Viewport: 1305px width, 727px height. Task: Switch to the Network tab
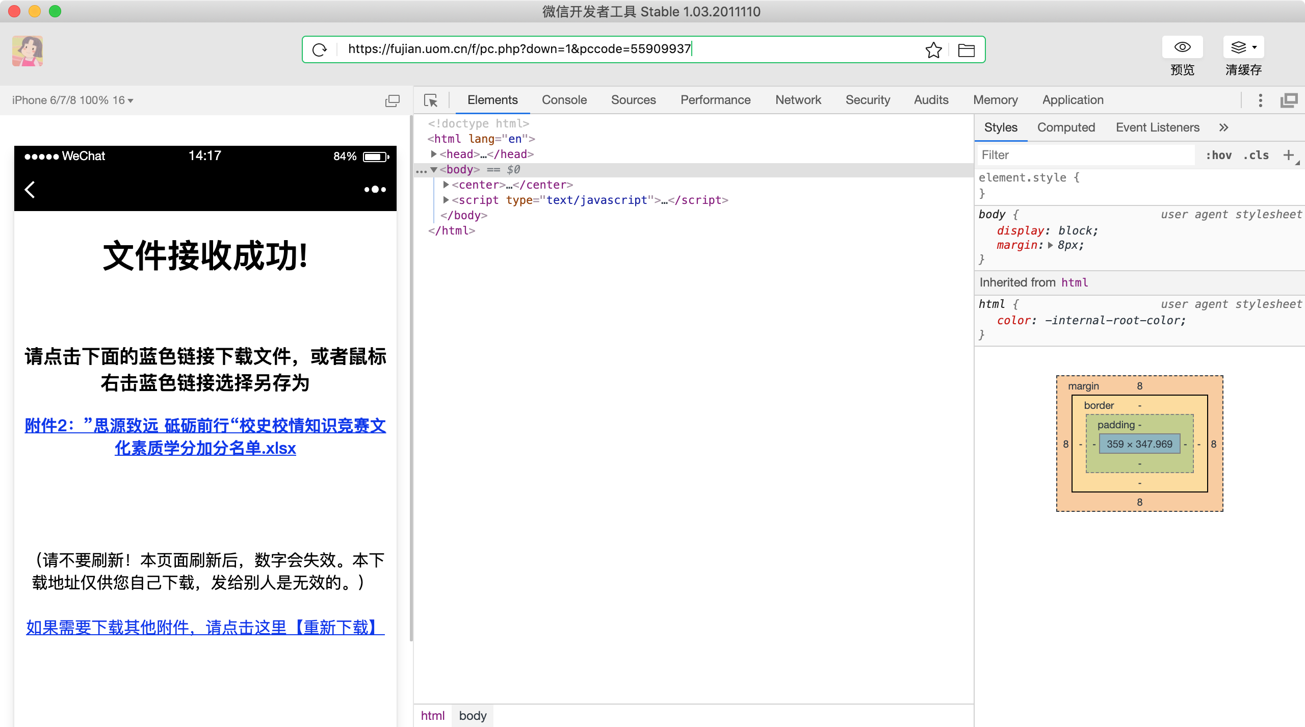(798, 100)
